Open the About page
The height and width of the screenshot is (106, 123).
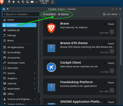click(x=19, y=41)
